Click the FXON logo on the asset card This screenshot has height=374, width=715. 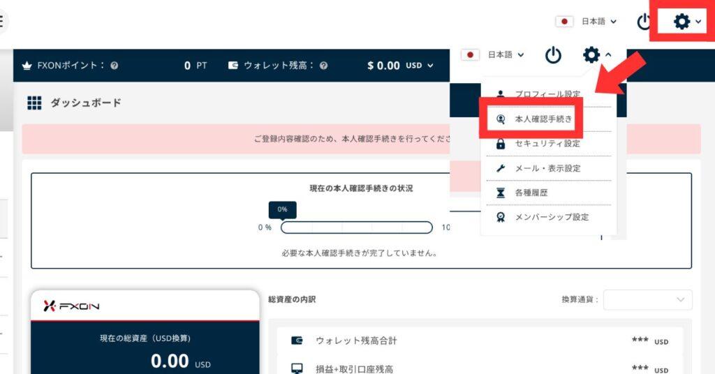tap(73, 306)
